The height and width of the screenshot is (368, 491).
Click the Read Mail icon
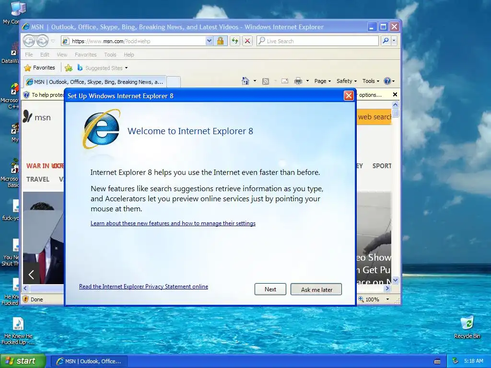coord(285,81)
